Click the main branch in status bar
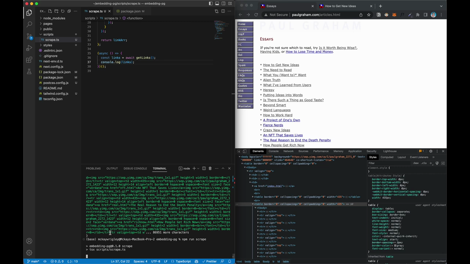470x264 pixels. tap(33, 261)
